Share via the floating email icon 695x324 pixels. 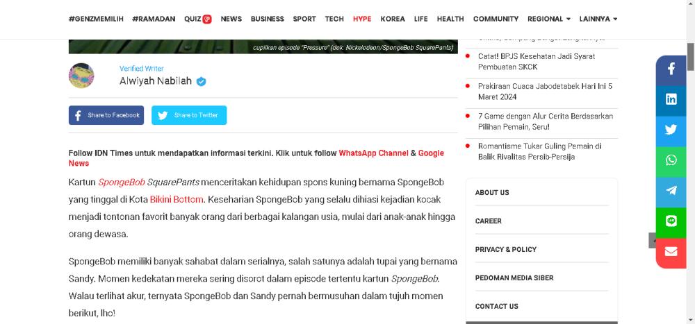coord(671,252)
